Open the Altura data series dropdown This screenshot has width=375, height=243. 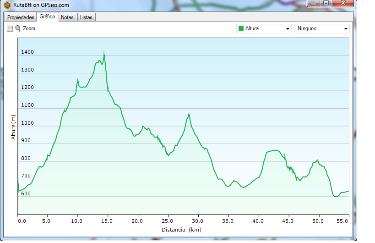pyautogui.click(x=264, y=28)
